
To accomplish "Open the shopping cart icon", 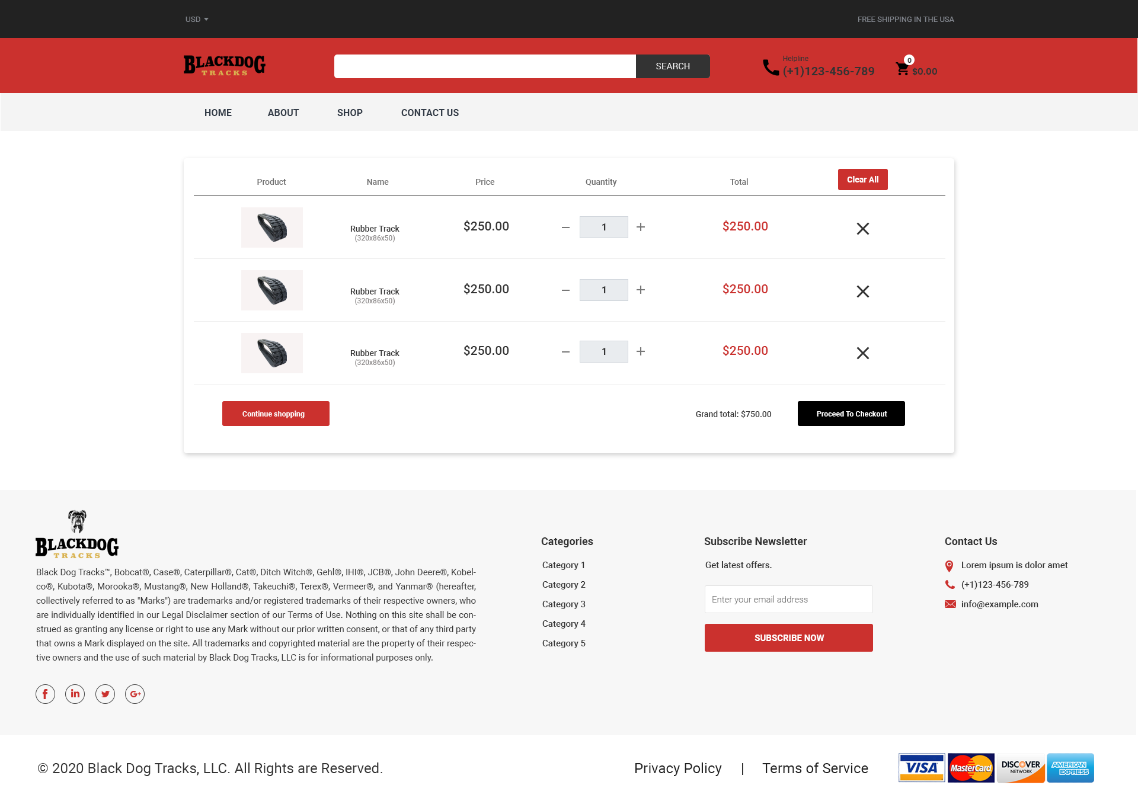I will coord(903,67).
